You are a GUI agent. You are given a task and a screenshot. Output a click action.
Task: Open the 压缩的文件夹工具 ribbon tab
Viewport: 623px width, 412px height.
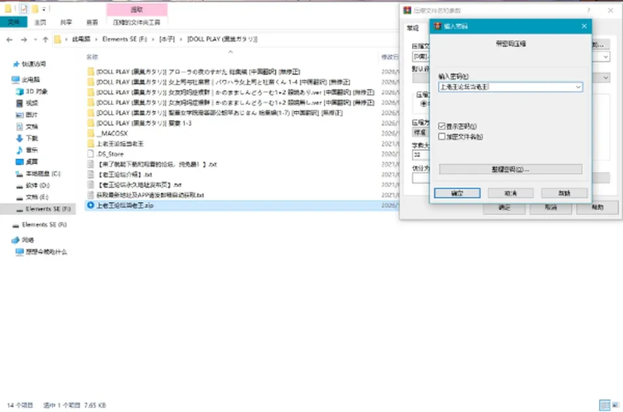[137, 22]
